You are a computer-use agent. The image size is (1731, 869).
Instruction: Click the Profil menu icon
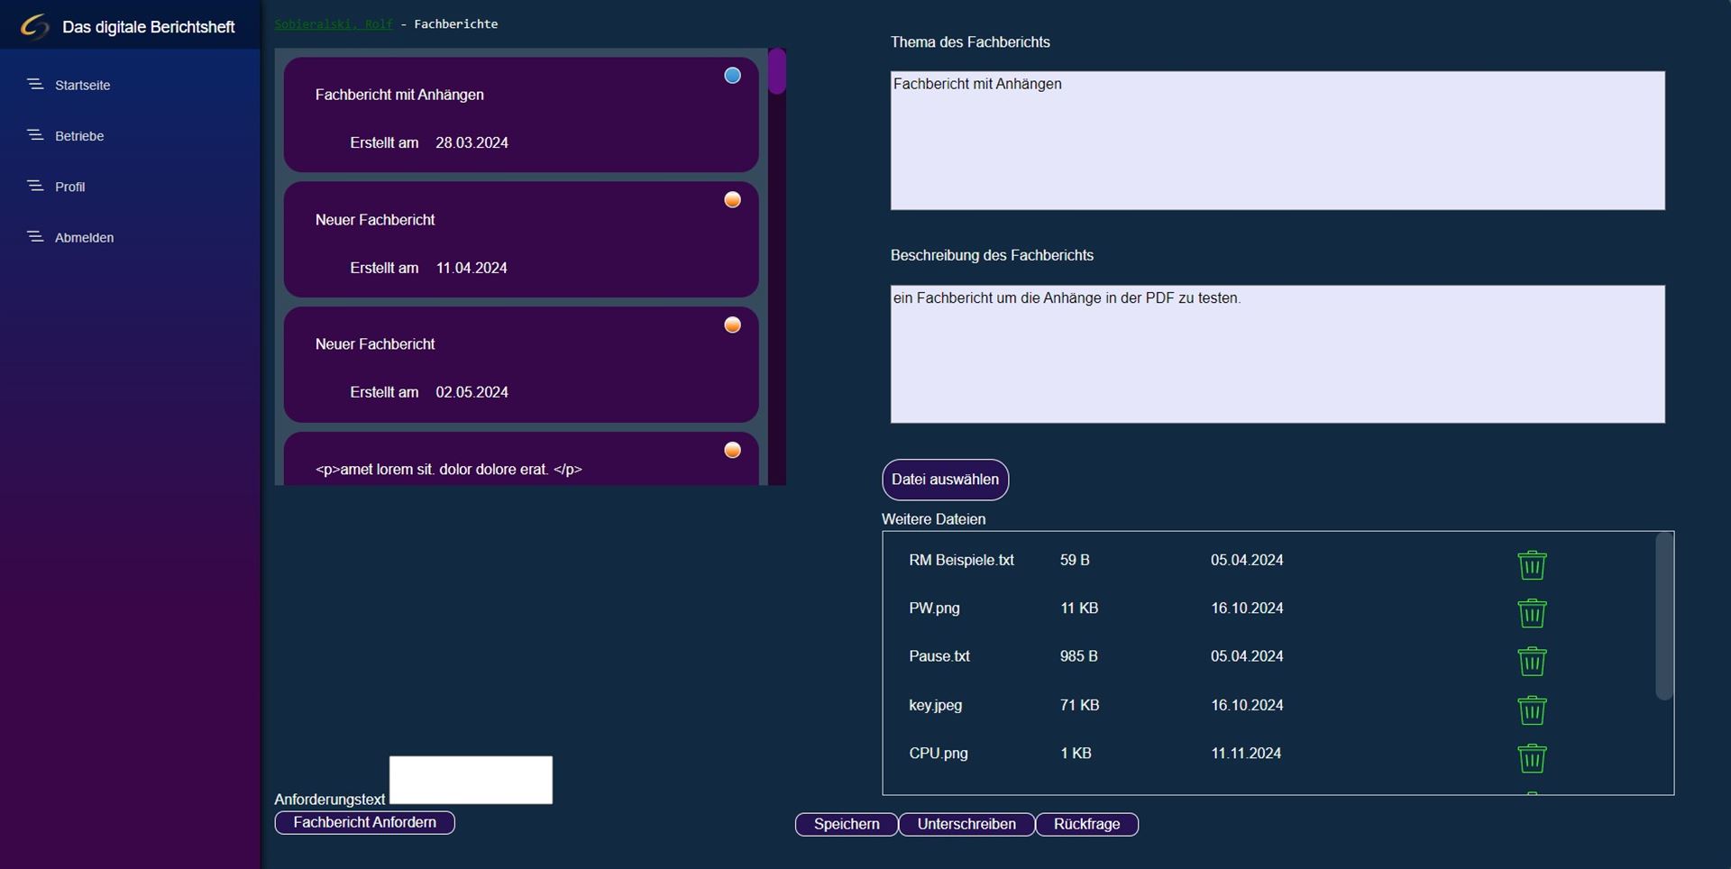click(x=35, y=186)
